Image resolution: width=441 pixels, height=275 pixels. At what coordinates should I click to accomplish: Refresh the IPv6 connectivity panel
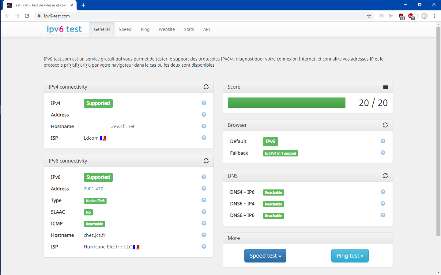(206, 161)
